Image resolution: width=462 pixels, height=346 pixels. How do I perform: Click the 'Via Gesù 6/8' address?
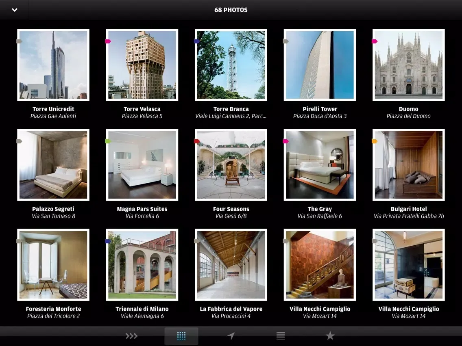(x=231, y=216)
